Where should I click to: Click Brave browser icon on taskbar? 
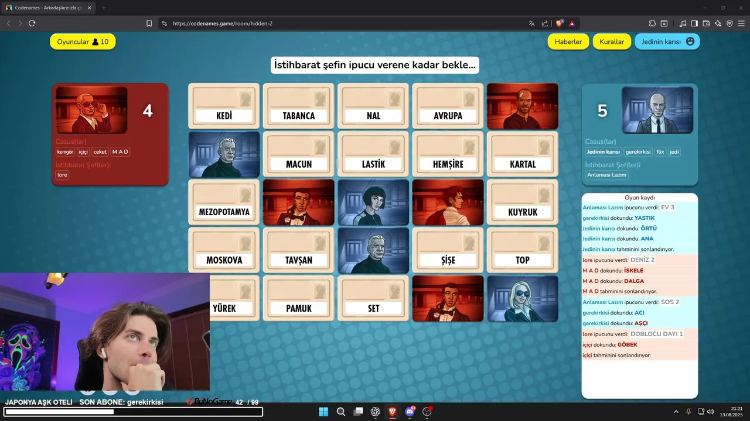click(x=393, y=412)
